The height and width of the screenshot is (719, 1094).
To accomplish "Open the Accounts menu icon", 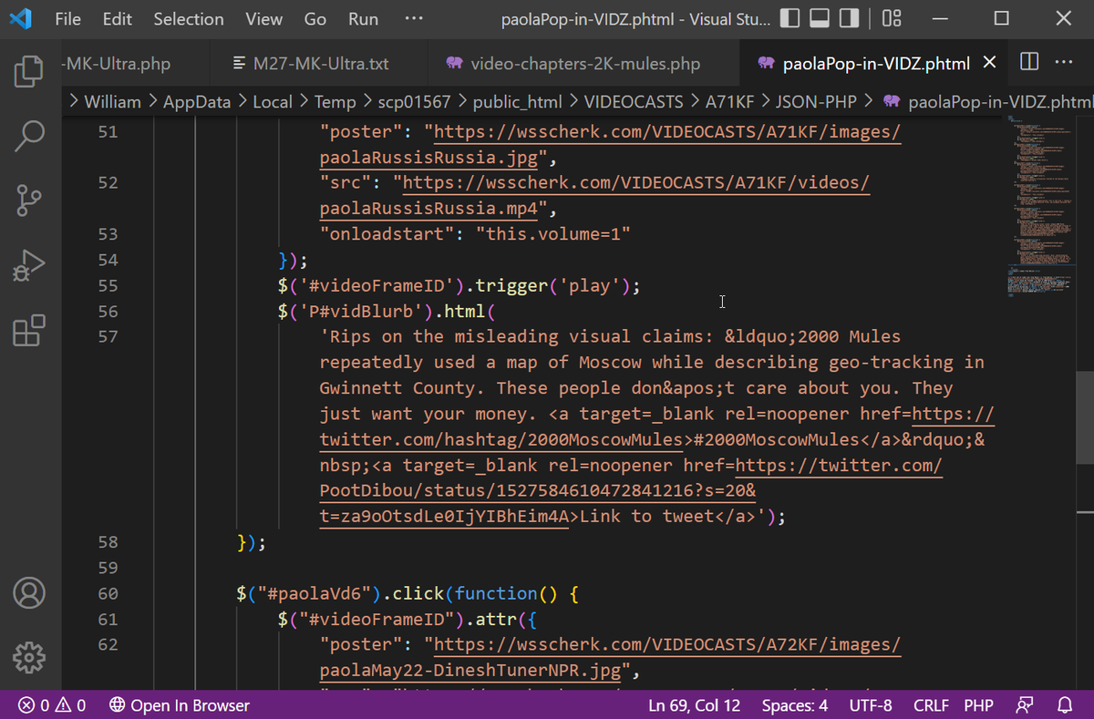I will (30, 593).
